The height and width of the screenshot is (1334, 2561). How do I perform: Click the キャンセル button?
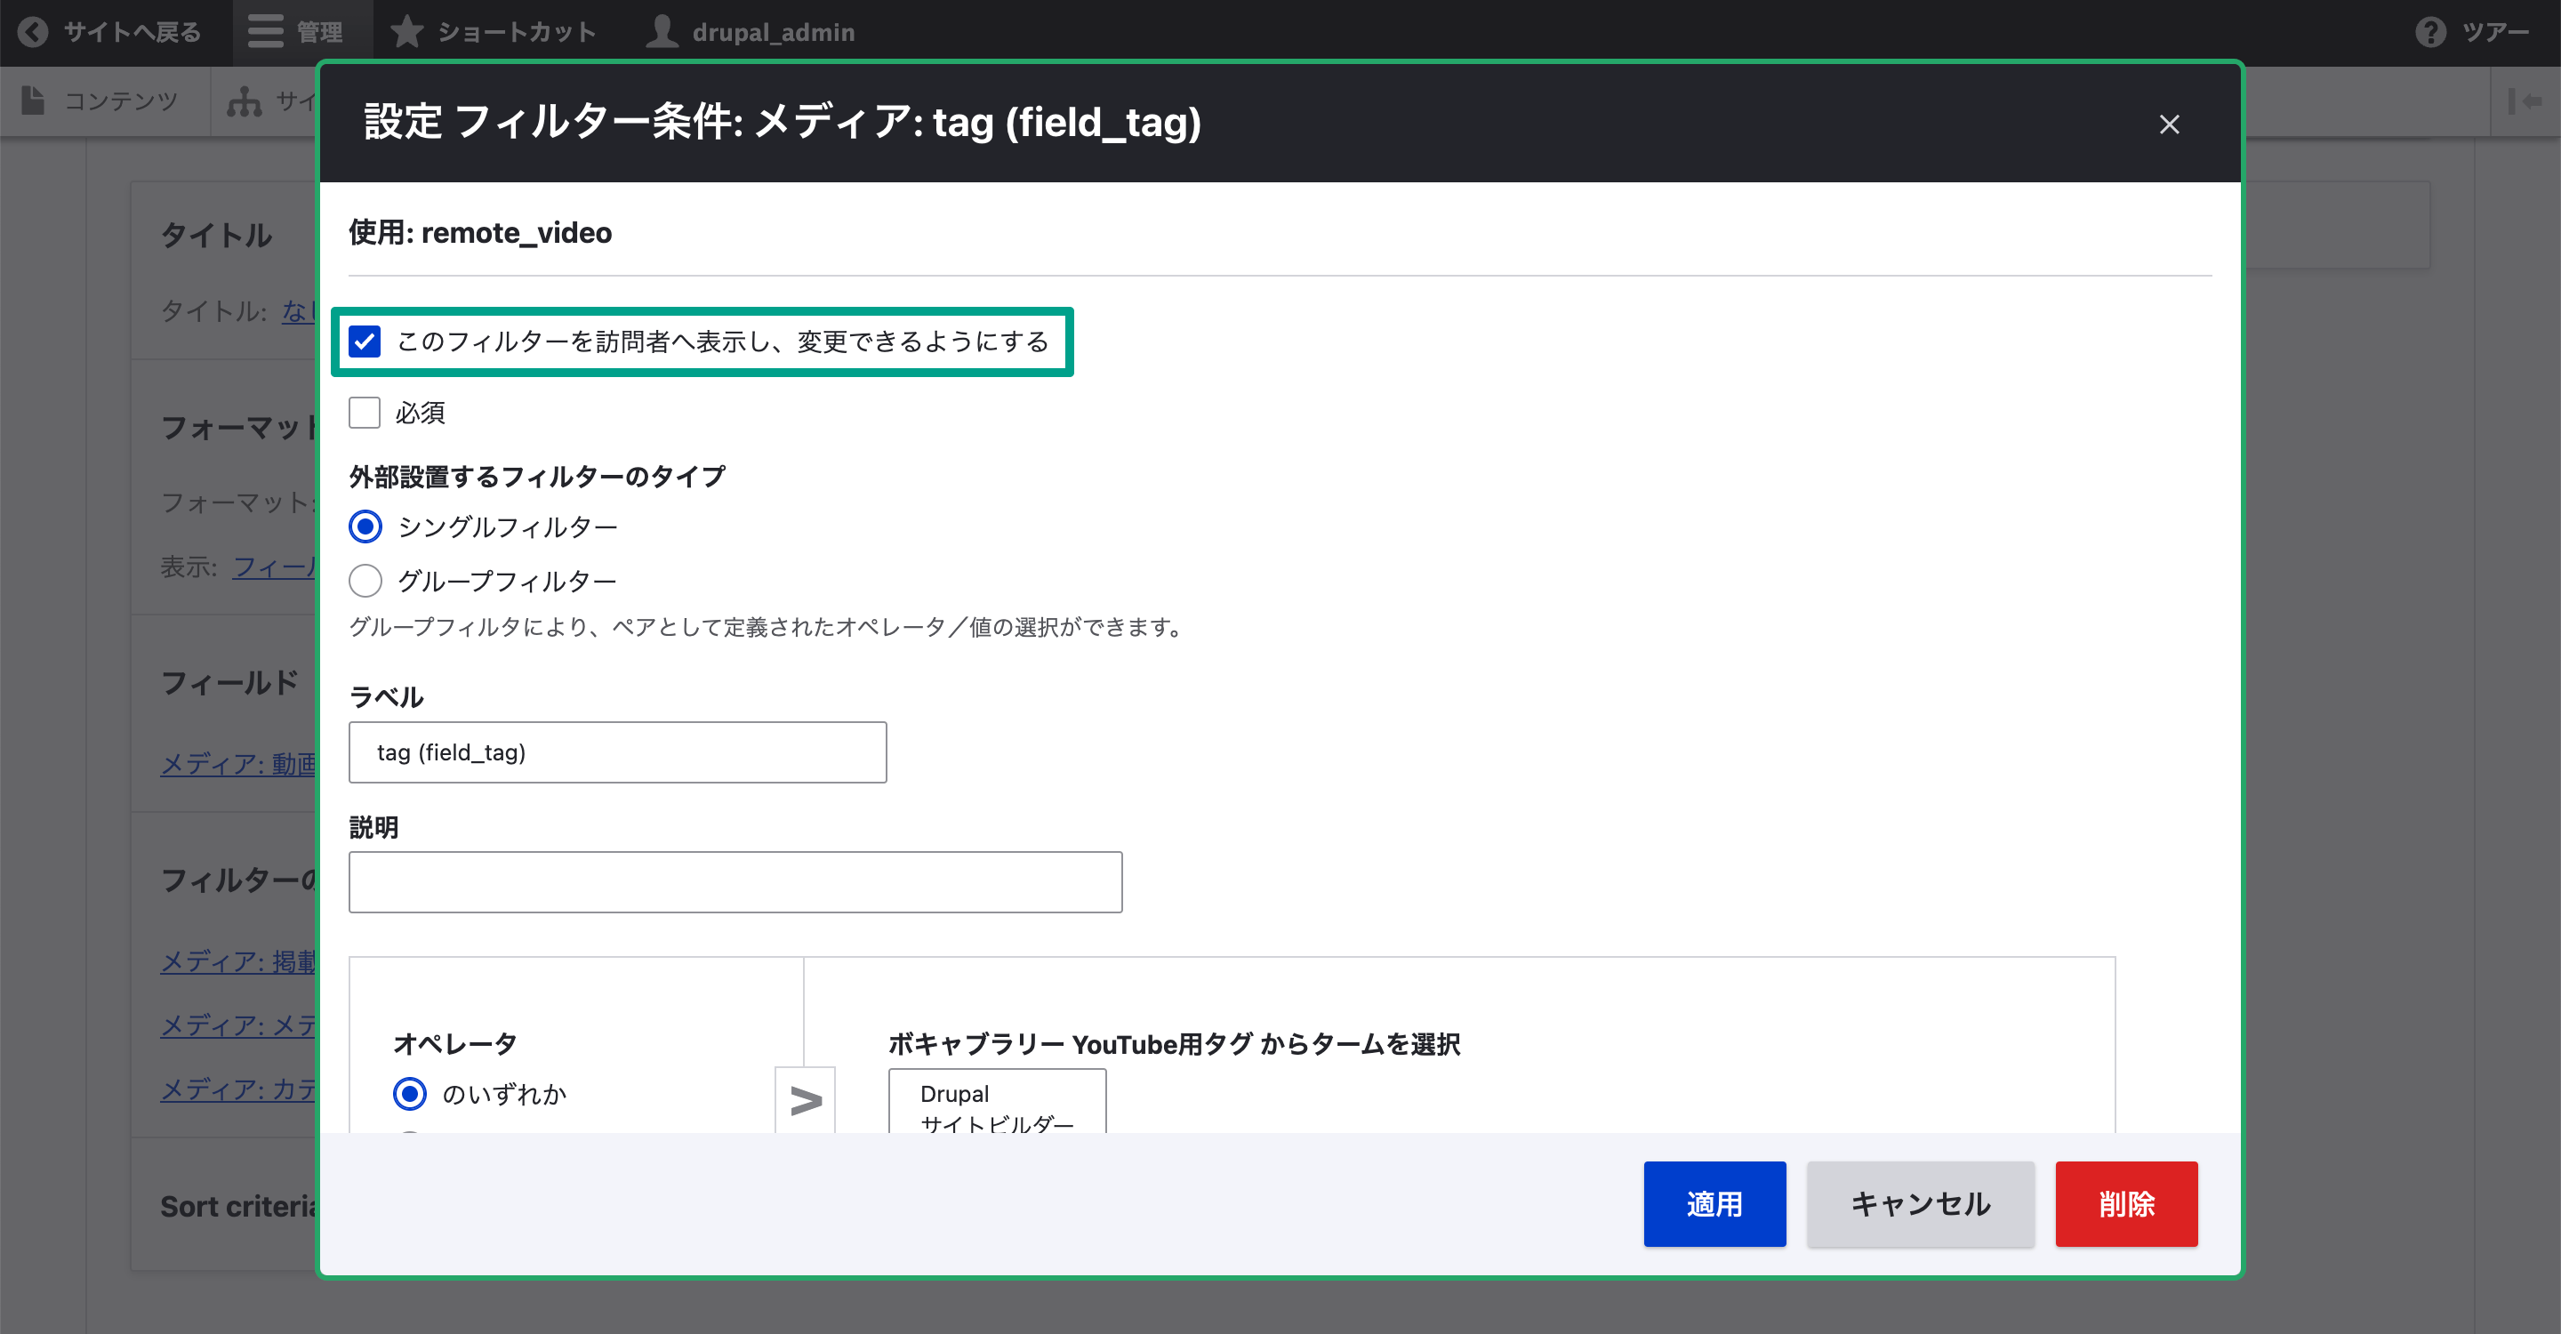tap(1920, 1204)
